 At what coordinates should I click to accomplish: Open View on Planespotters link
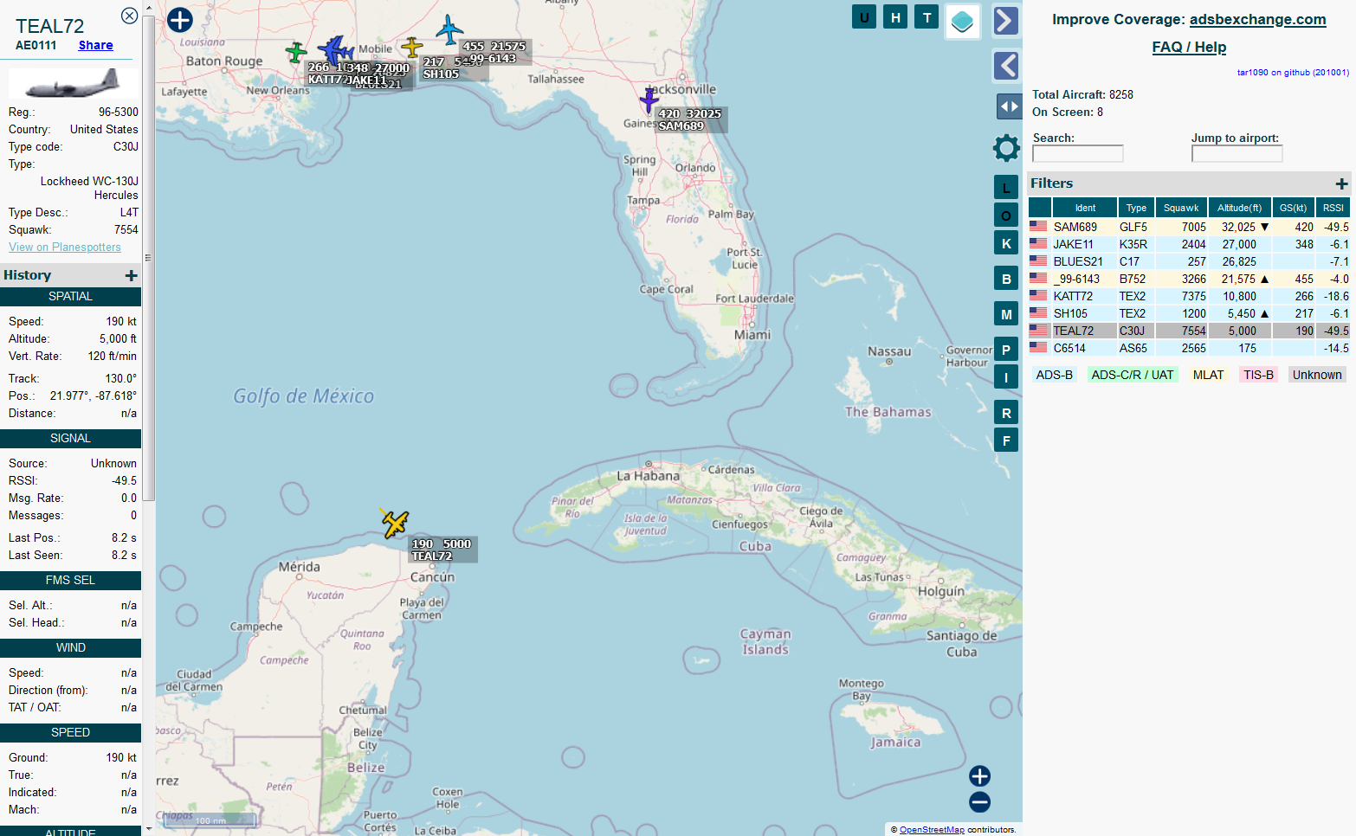[x=65, y=247]
